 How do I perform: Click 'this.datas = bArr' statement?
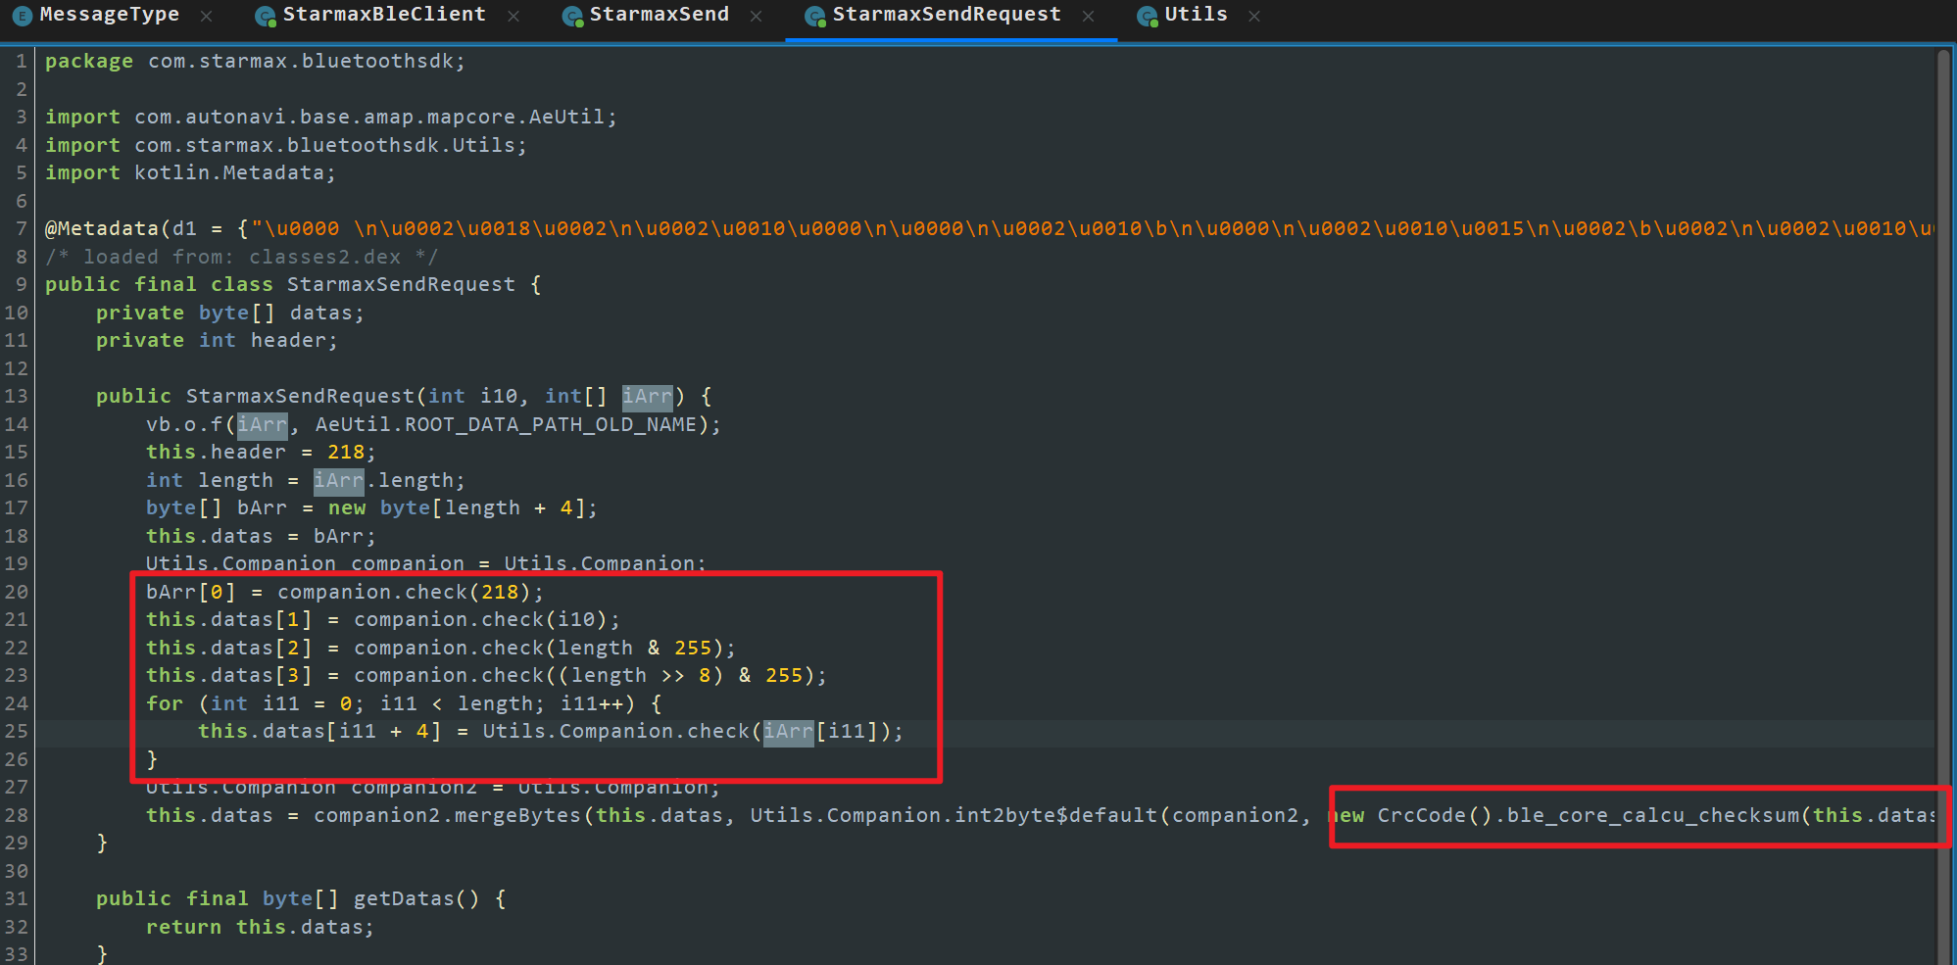pos(261,536)
